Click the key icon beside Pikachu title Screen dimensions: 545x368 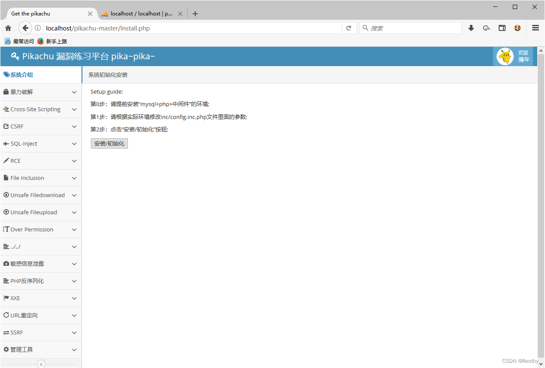(x=15, y=56)
